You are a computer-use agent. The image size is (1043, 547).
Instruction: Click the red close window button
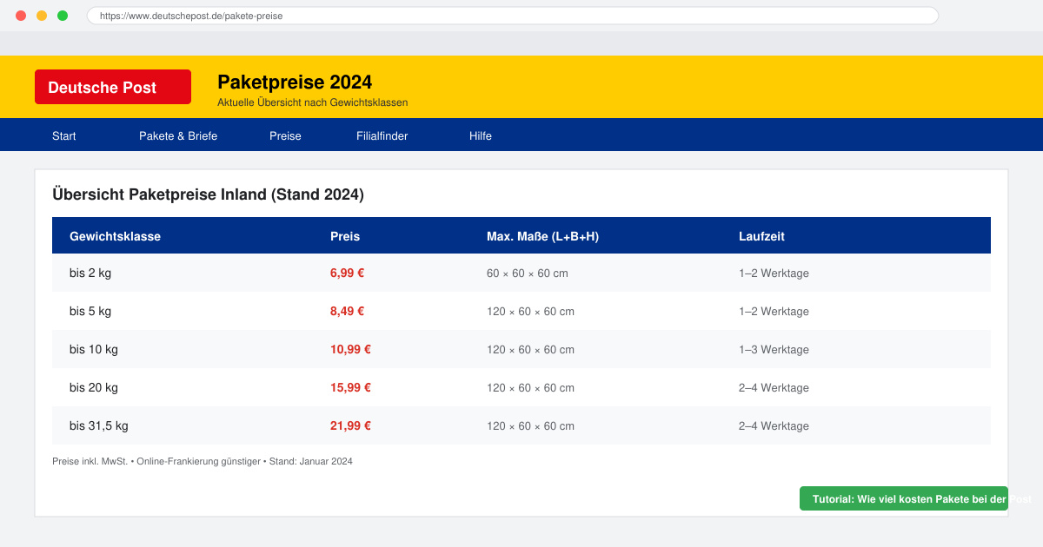21,16
